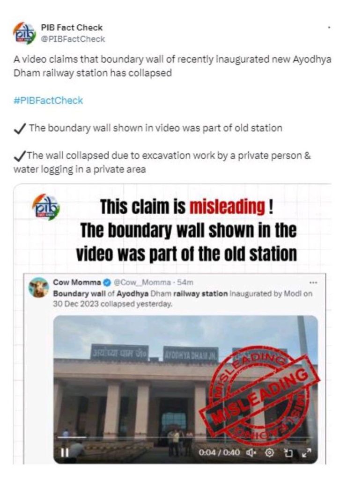Open tweet options dot at top right
The height and width of the screenshot is (479, 347).
pyautogui.click(x=329, y=28)
